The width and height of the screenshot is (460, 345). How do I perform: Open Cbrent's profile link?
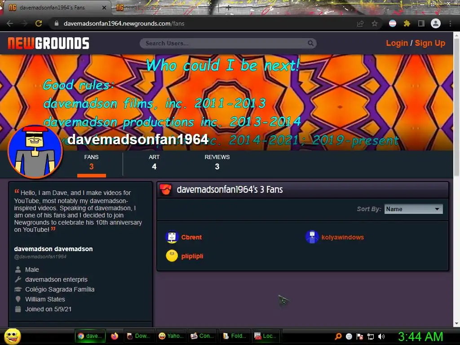(x=191, y=237)
